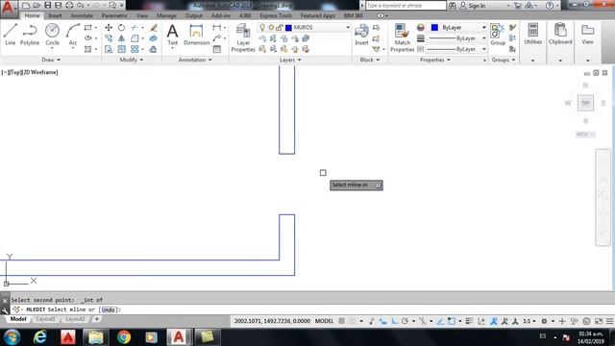Click the MUROS blue layer color swatch
Screen dimensions: 615x346
coord(288,28)
